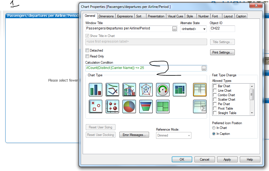This screenshot has width=269, height=171.
Task: Check Straight Table in Allowed Types
Action: [215, 113]
